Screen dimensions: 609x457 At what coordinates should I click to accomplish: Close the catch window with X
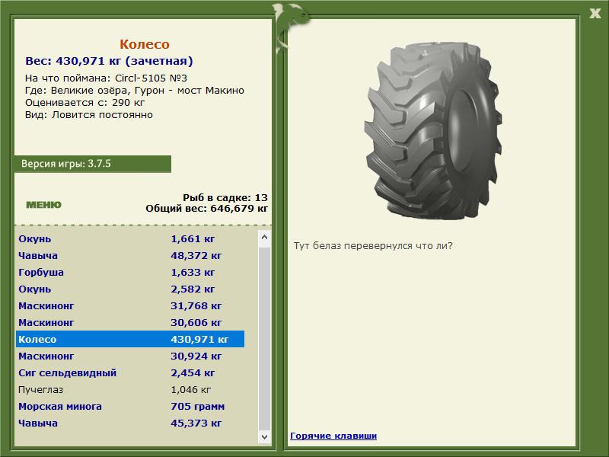pyautogui.click(x=595, y=14)
